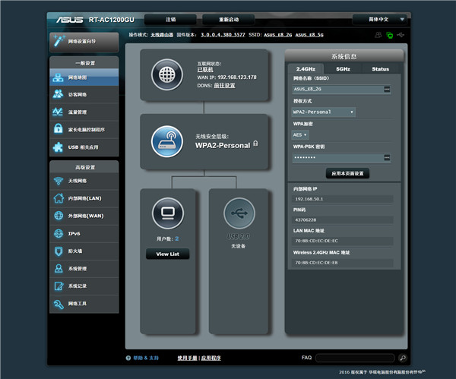Click the View List button
This screenshot has width=456, height=379.
pyautogui.click(x=167, y=254)
